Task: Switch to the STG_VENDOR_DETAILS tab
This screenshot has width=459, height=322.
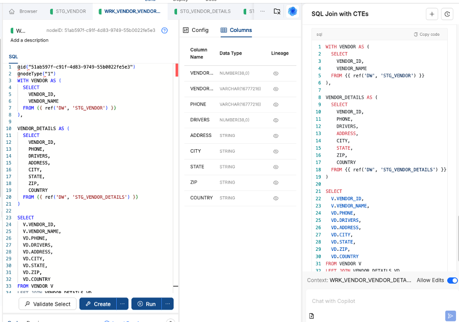Action: click(203, 11)
